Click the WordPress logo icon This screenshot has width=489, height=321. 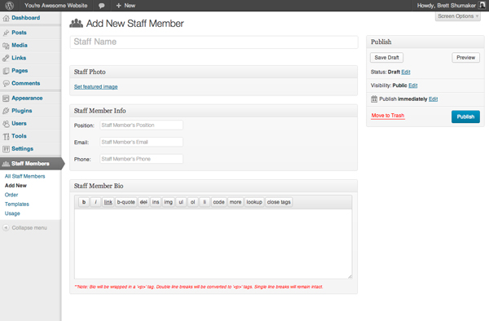(9, 6)
